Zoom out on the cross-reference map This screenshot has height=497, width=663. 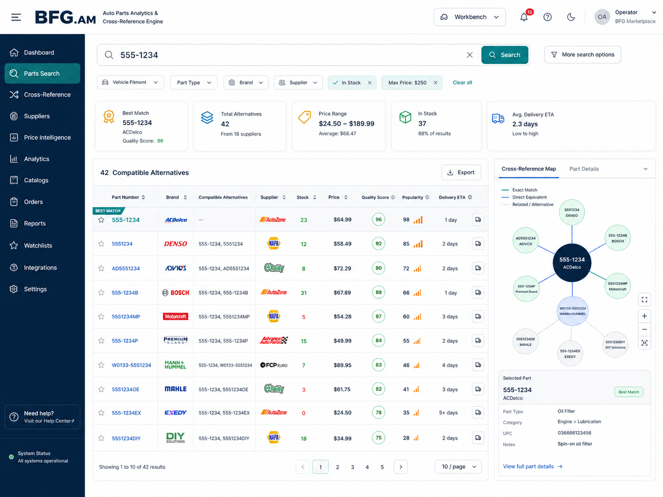click(644, 330)
